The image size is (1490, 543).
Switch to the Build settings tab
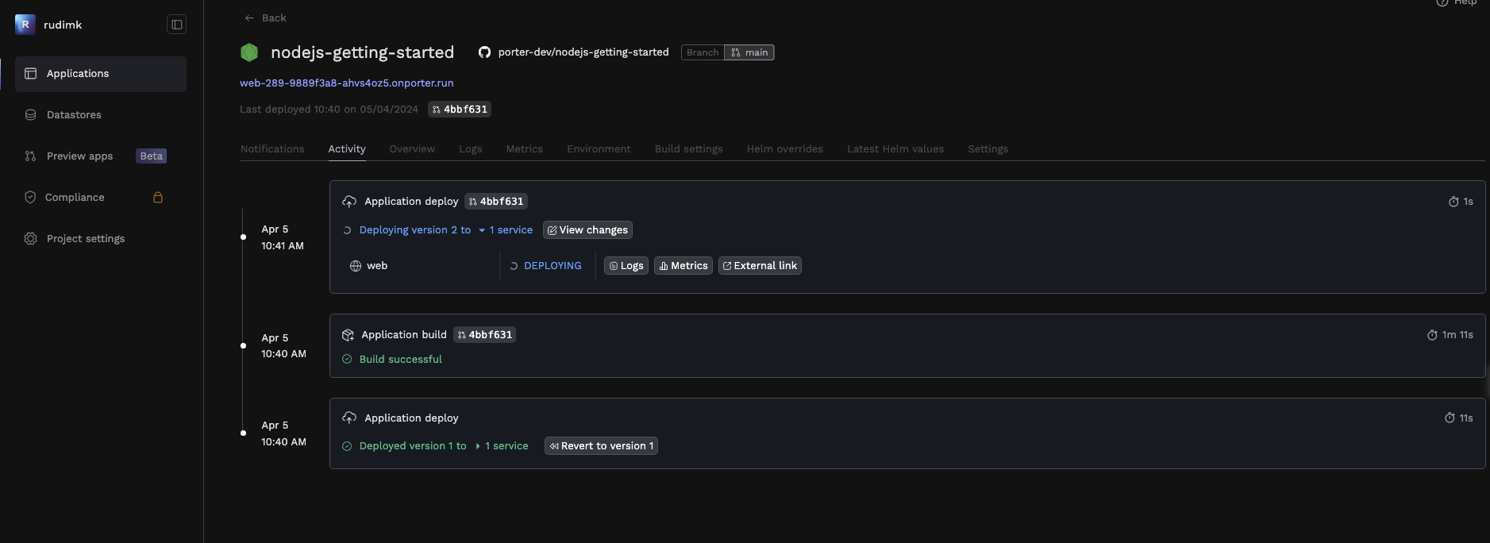coord(689,149)
